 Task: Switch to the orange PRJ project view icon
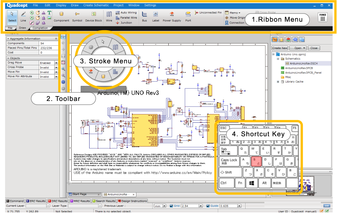pos(274,40)
